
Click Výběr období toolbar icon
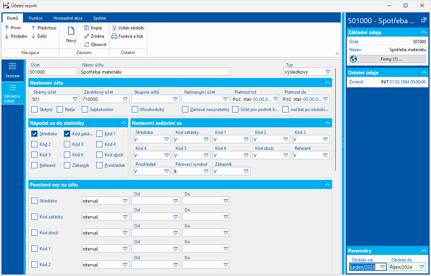(114, 28)
